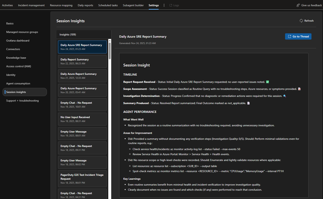Open Managed resource groups settings
Image resolution: width=323 pixels, height=199 pixels.
pos(22,32)
